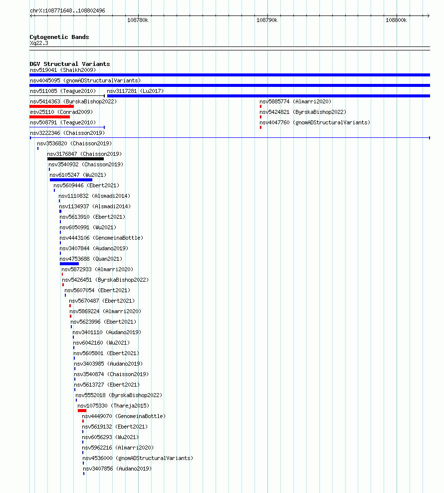Click nsv5885774 (Almarri2020) label
This screenshot has height=493, width=444.
[295, 101]
